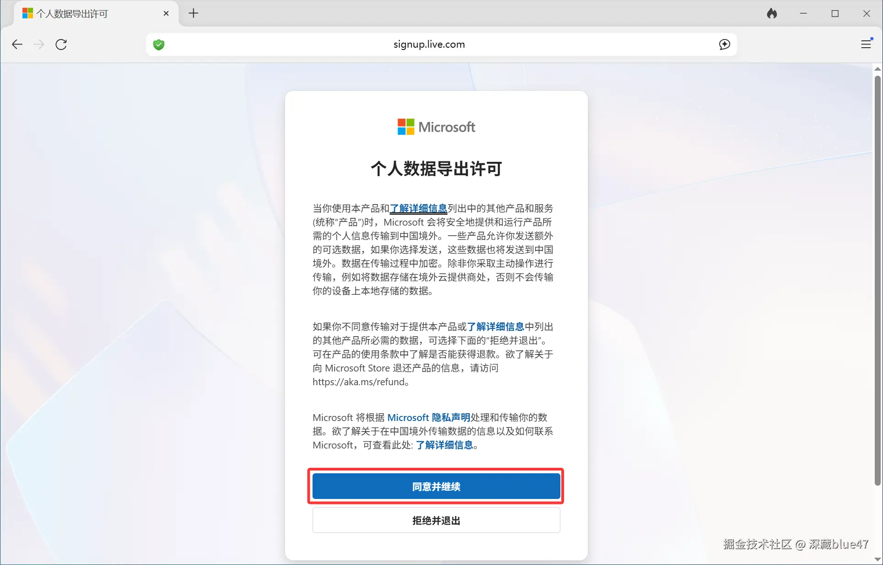This screenshot has width=883, height=565.
Task: Open the AI chat sparkle icon
Action: click(x=724, y=44)
